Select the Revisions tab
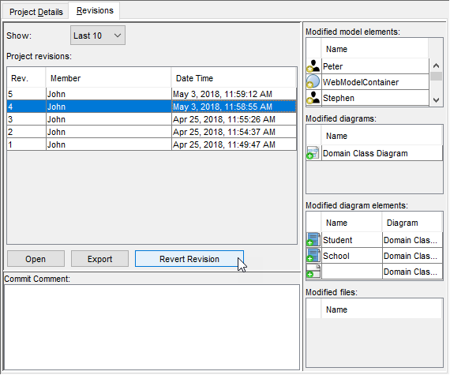 coord(95,10)
